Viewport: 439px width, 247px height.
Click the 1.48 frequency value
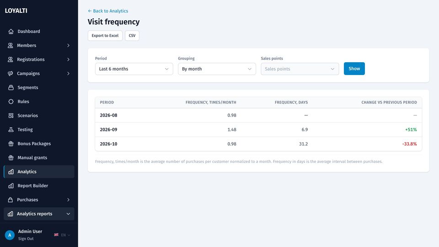coord(232,129)
